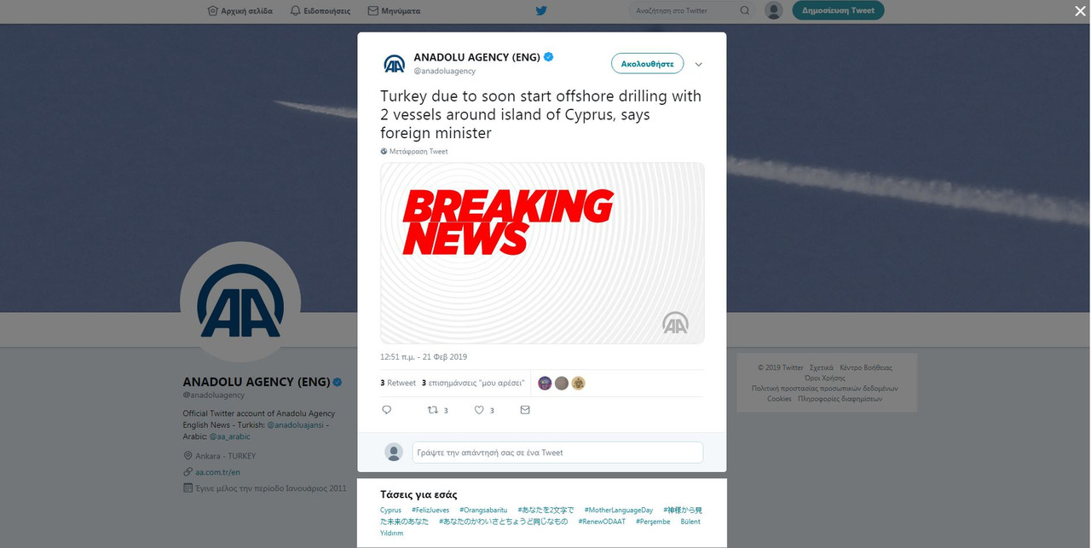Open the #MotherLanguageDay trend
The image size is (1091, 548).
(x=619, y=511)
